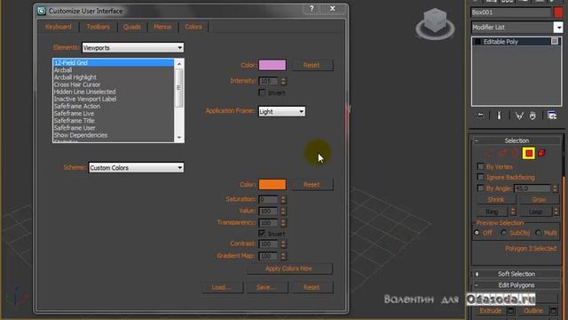
Task: Switch to the Menus tab
Action: coord(162,27)
